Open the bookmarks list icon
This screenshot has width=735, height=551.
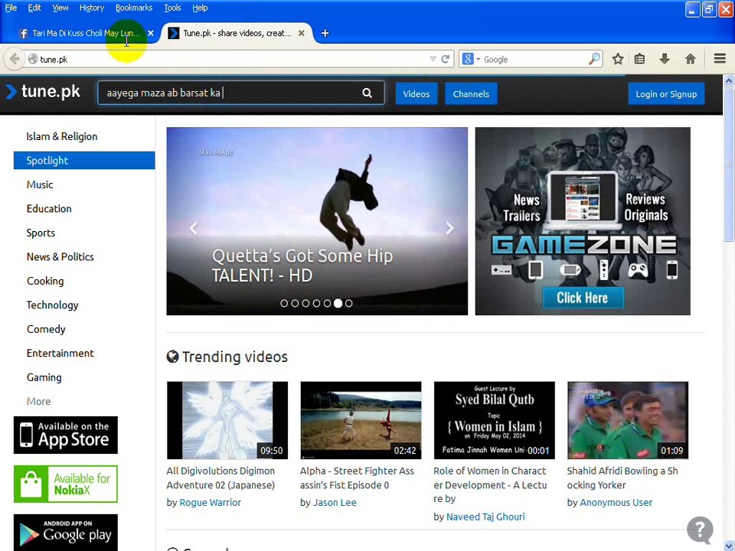640,59
